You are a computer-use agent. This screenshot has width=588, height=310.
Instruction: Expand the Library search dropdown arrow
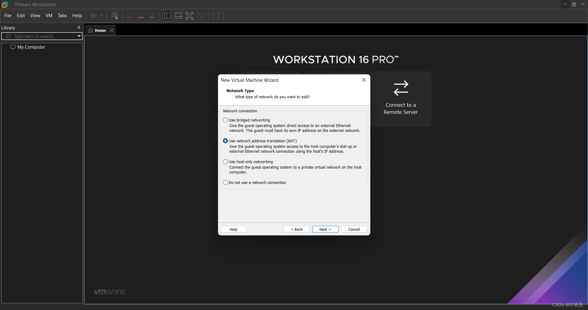point(79,36)
